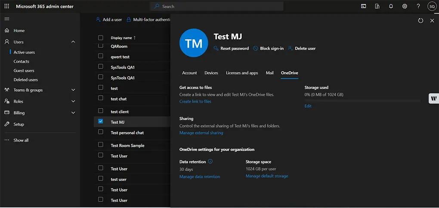439x208 pixels.
Task: Click the Data retention info icon
Action: (x=210, y=161)
